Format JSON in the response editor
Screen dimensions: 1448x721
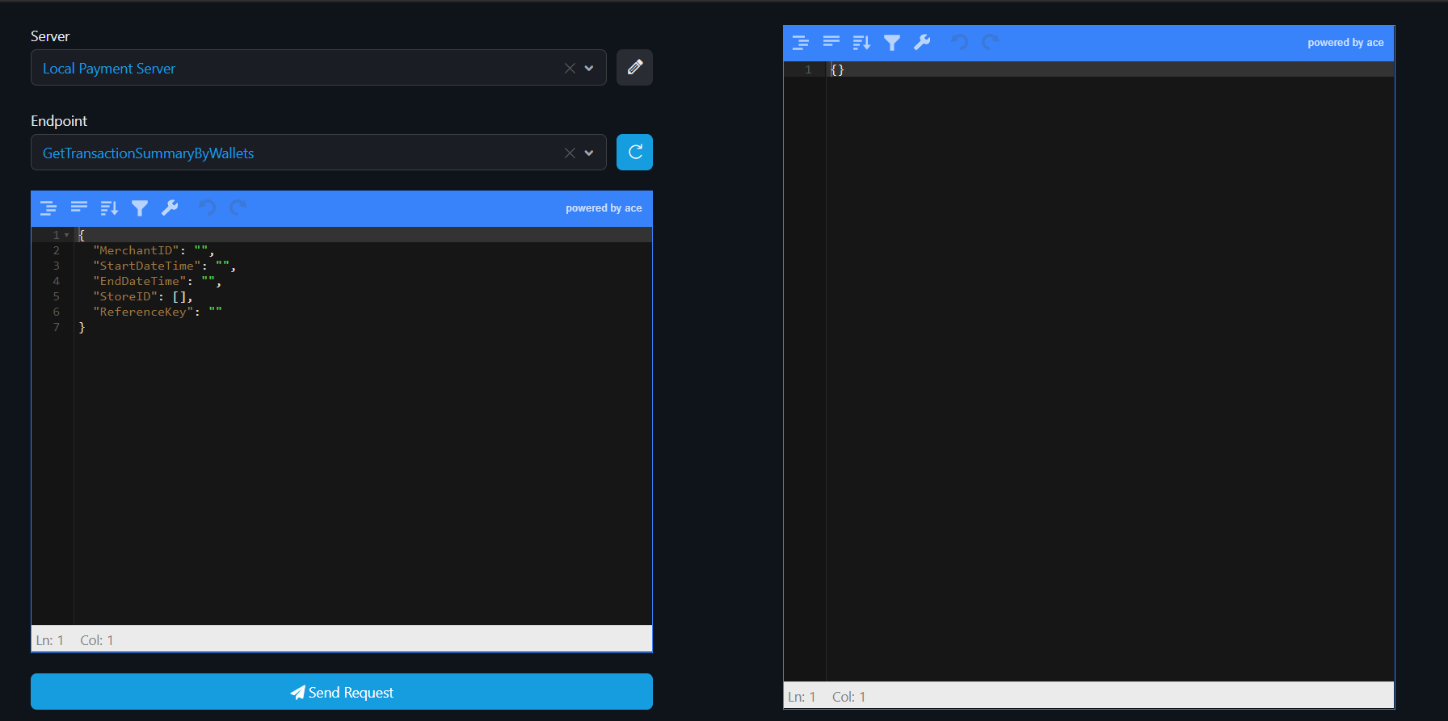pyautogui.click(x=801, y=43)
